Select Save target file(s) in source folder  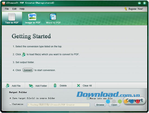click(10, 98)
